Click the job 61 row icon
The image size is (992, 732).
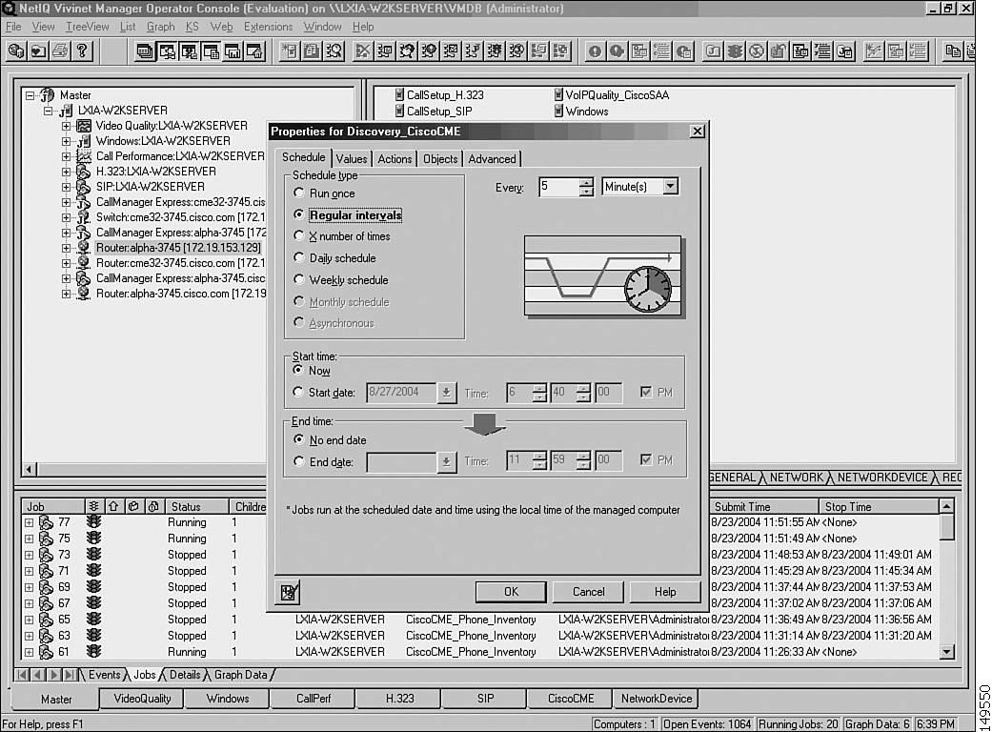[46, 652]
